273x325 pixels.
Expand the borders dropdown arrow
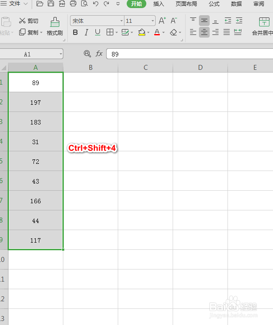[x=117, y=33]
